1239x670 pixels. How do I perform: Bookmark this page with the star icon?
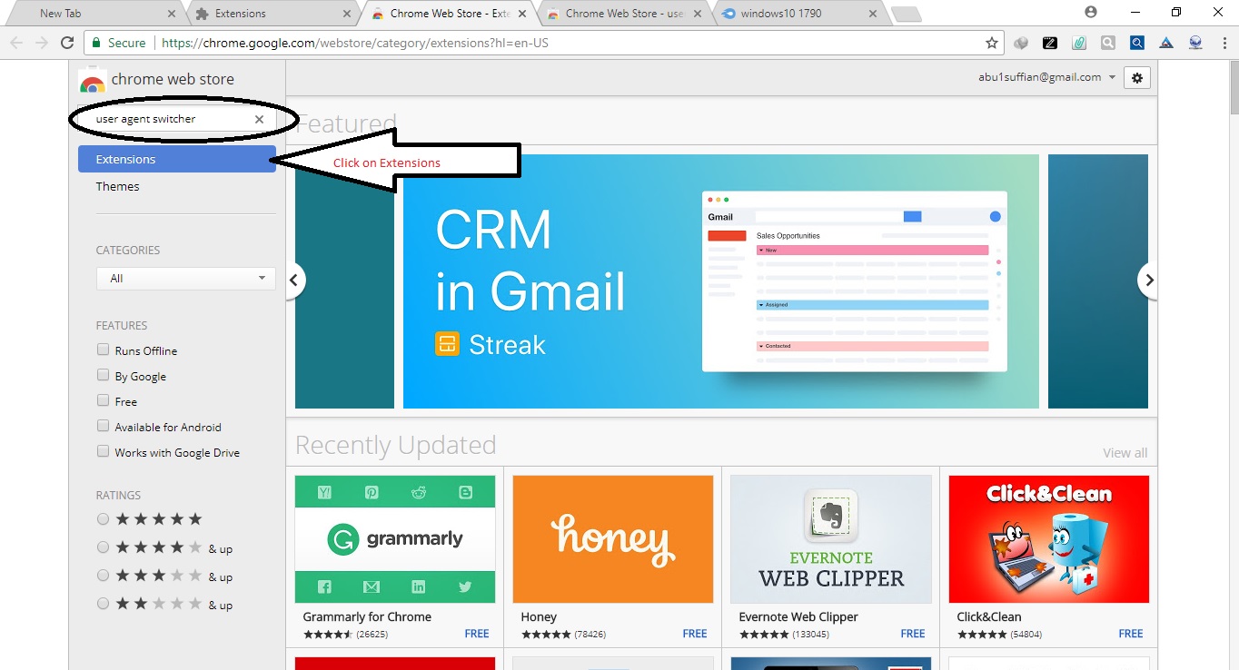coord(992,43)
